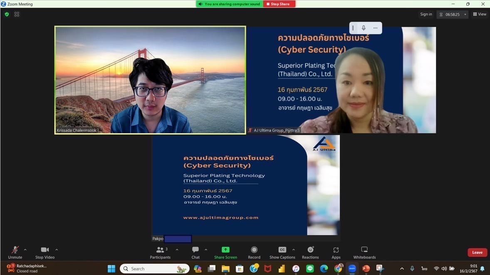Screen dimensions: 490x275
Task: Open the McAfee app on the taskbar
Action: pos(268,268)
